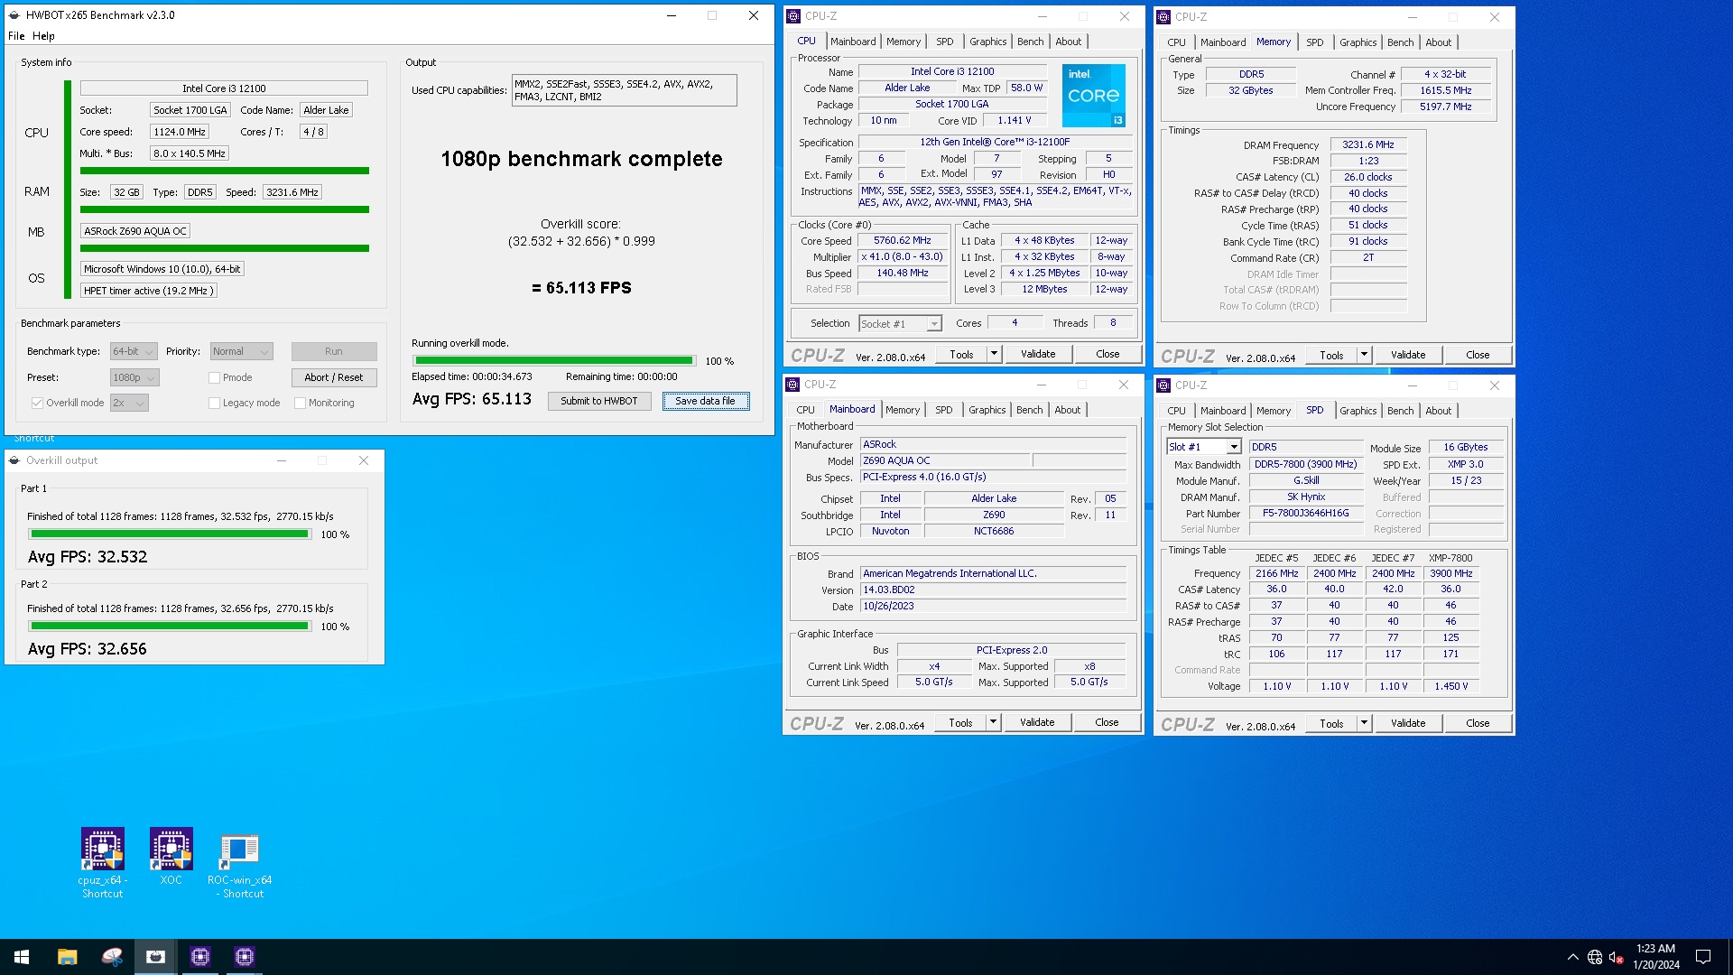Image resolution: width=1733 pixels, height=975 pixels.
Task: Click the HPET timer active field
Action: pos(149,291)
